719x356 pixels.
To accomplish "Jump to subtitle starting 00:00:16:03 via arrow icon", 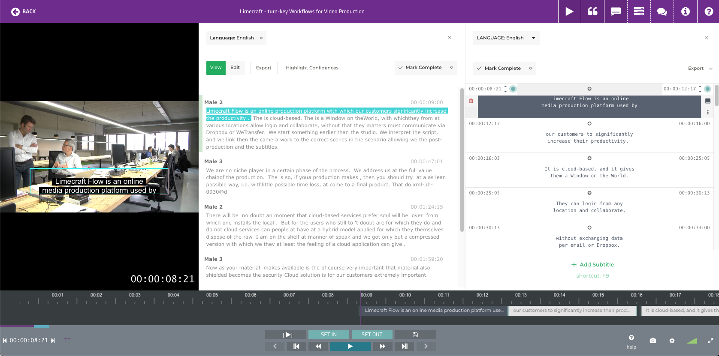I will pos(589,158).
